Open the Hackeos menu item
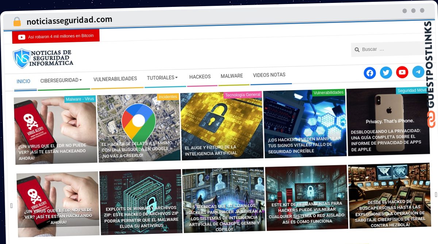 point(200,77)
